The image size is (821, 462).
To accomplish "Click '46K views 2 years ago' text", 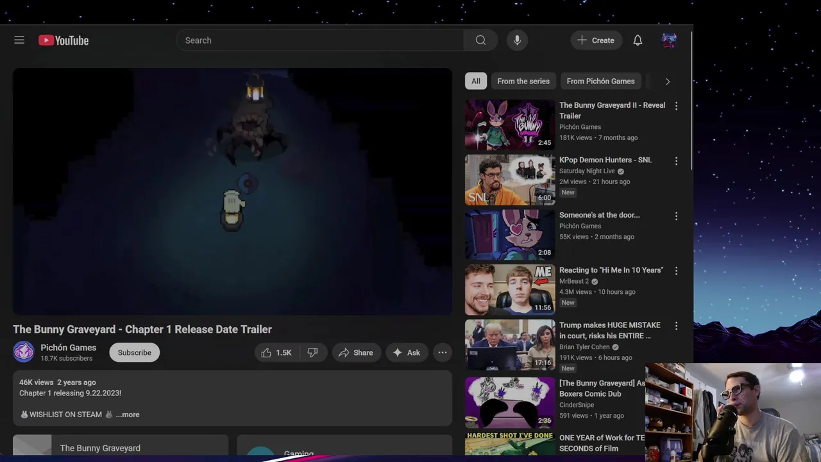I will pyautogui.click(x=58, y=382).
